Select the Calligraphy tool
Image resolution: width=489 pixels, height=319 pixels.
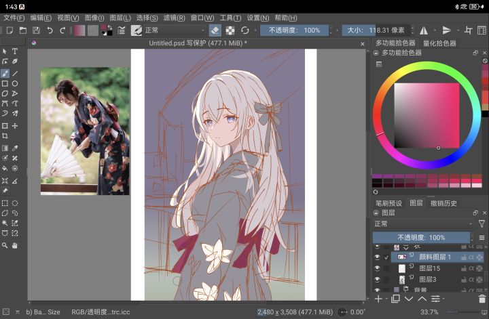point(15,61)
